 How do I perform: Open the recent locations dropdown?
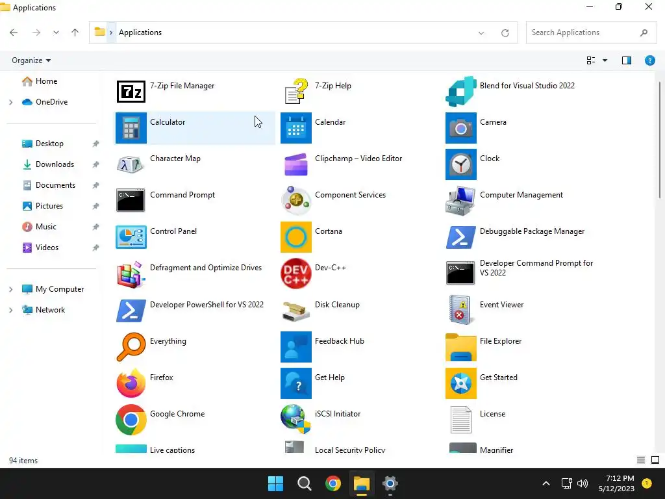56,32
